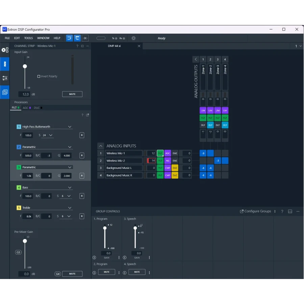Image resolution: width=304 pixels, height=304 pixels.
Task: Change Group Controls layout view icon
Action: [290, 211]
